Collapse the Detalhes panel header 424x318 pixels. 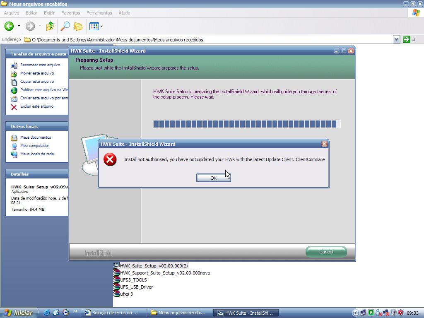click(x=37, y=174)
